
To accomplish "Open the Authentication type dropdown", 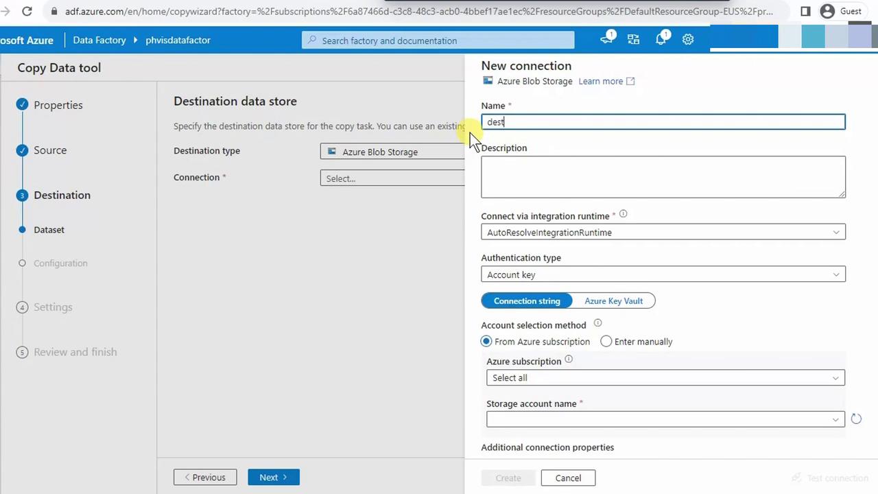I will (x=663, y=274).
